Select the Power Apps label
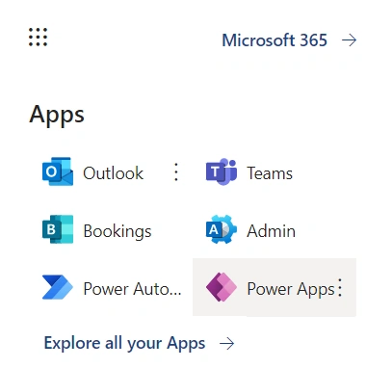 click(x=291, y=289)
